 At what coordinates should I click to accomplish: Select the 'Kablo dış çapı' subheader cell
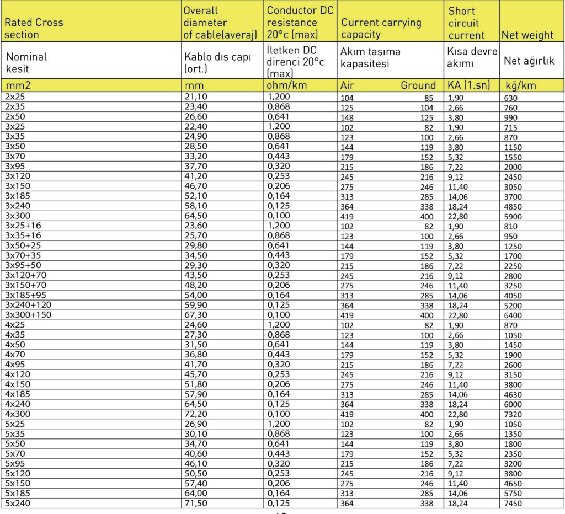(x=217, y=63)
